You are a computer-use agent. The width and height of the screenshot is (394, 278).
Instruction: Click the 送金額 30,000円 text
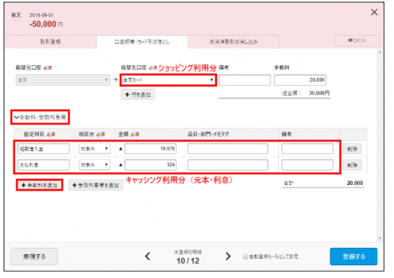(306, 93)
